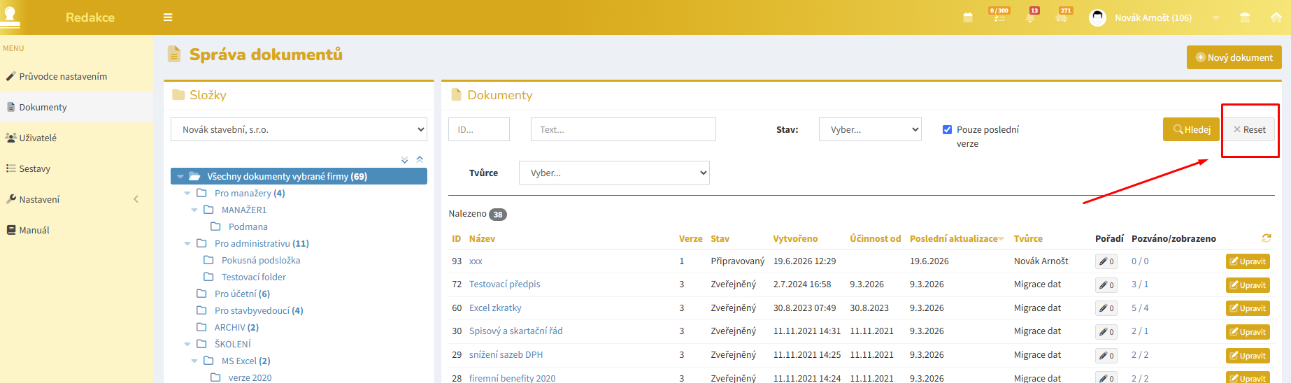The width and height of the screenshot is (1291, 383).
Task: Open order editor for snížení sazeb DPH
Action: [1106, 356]
